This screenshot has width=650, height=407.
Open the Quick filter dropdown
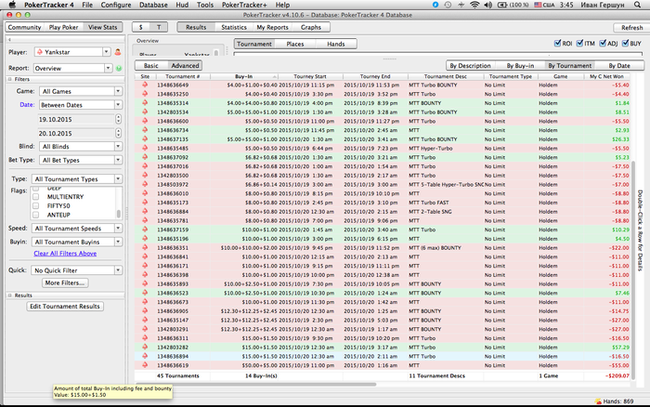coord(77,270)
